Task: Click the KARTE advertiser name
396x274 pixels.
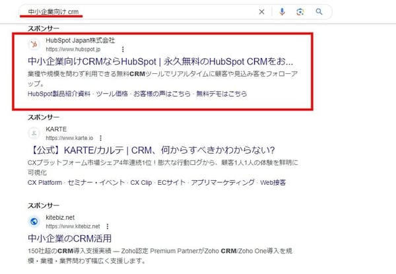Action: point(56,129)
